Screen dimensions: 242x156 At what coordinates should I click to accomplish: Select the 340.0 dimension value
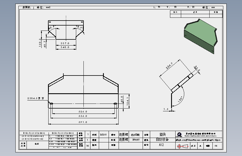[x=65, y=47]
